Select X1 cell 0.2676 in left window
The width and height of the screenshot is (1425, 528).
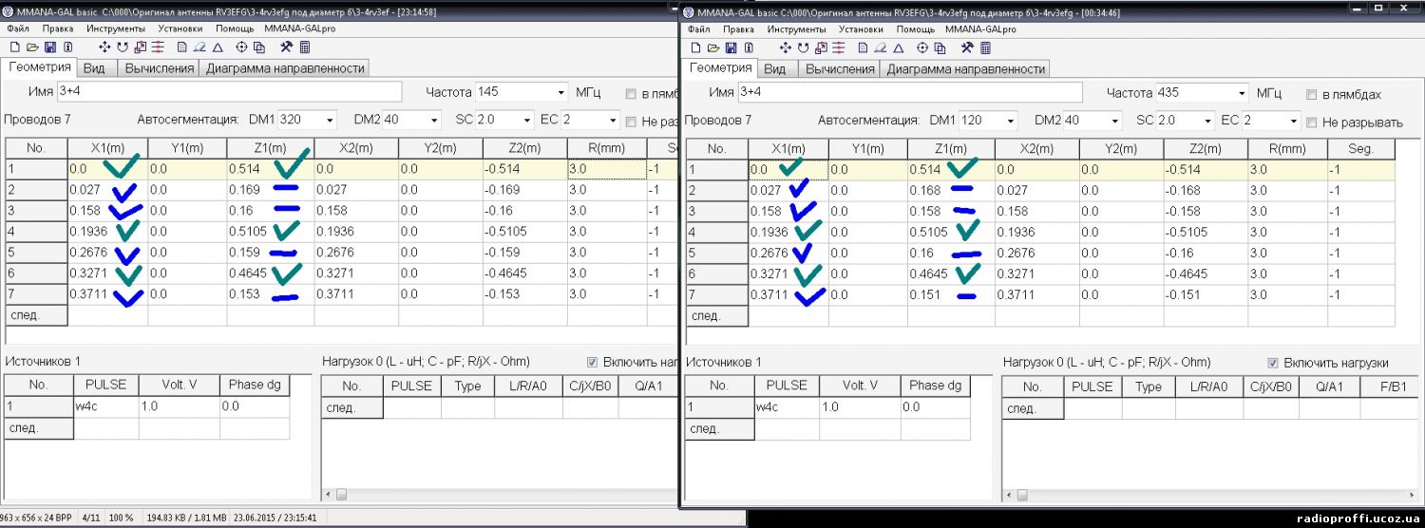click(107, 252)
